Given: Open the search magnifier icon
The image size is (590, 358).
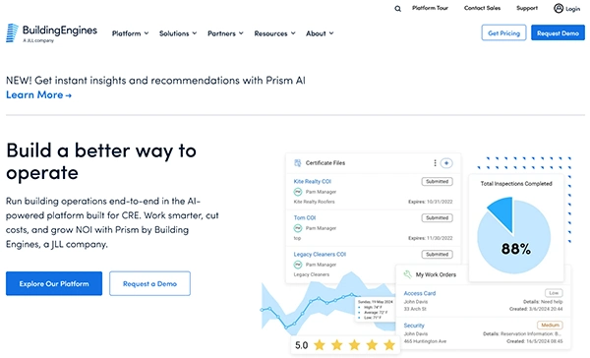Looking at the screenshot, I should click(397, 9).
